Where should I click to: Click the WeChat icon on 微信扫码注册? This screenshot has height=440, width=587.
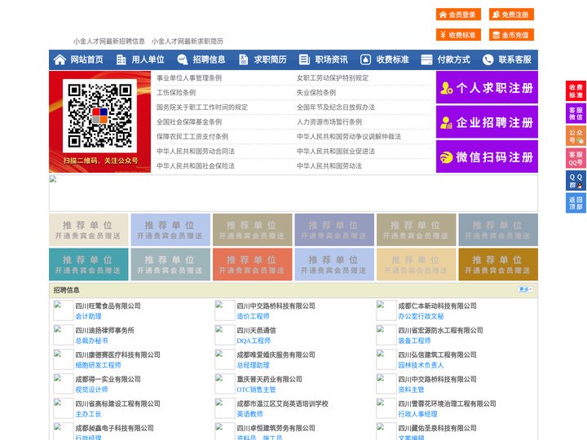coord(446,157)
